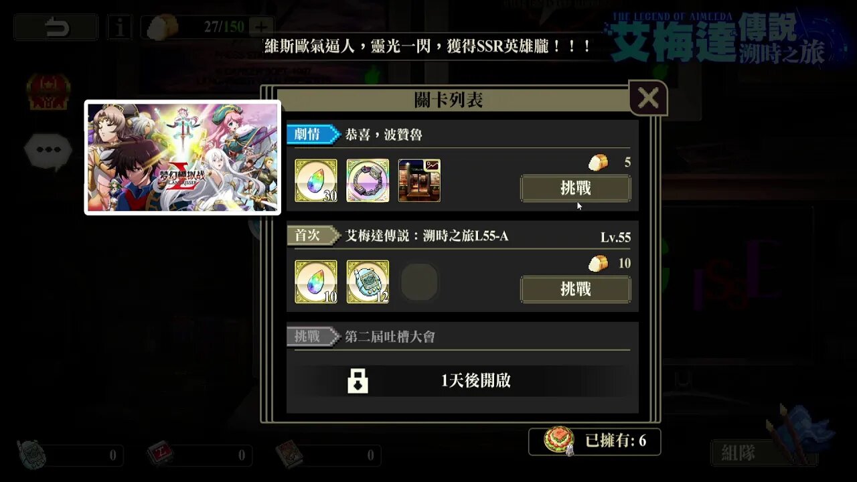This screenshot has height=482, width=857.
Task: Select the chain bracelet reward icon
Action: pos(368,181)
